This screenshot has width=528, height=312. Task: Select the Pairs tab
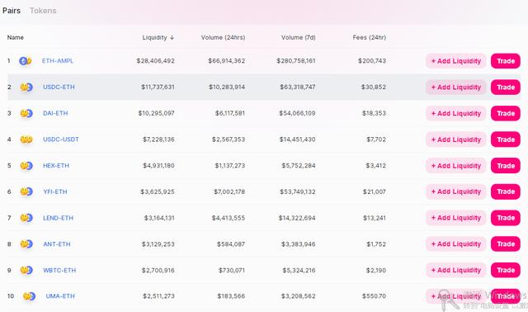12,11
